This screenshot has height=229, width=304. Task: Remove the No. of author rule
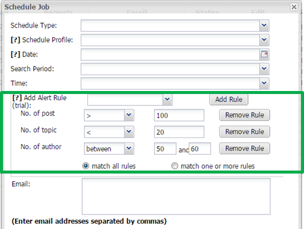tap(244, 148)
